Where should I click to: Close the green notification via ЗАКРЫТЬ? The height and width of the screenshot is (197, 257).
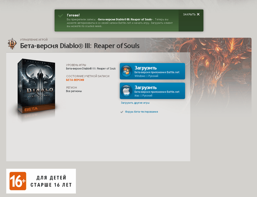pyautogui.click(x=191, y=14)
